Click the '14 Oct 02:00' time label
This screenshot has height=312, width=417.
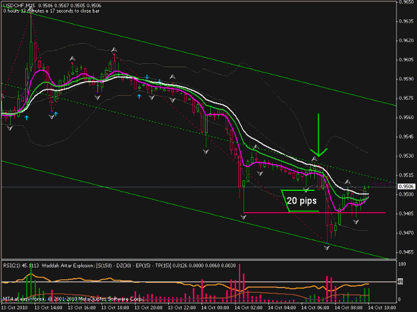[x=248, y=308]
